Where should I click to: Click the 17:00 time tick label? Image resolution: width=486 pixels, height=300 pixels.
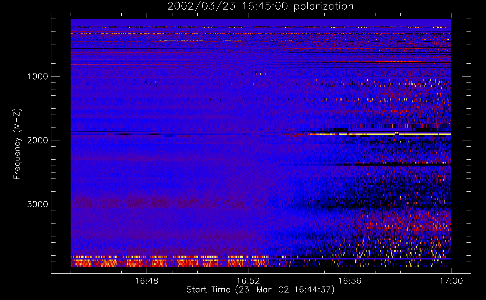(x=451, y=281)
